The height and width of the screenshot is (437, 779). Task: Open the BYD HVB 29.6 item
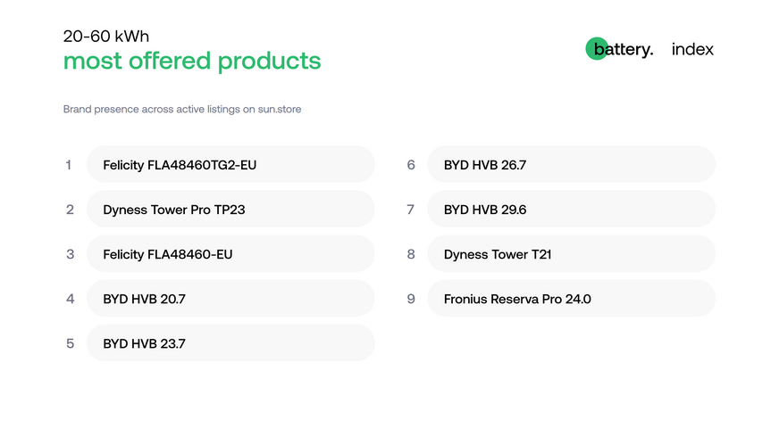click(572, 209)
